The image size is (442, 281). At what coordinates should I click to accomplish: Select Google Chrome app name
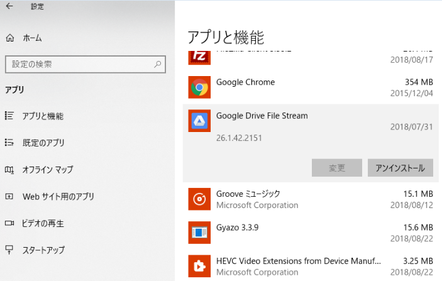coord(245,82)
